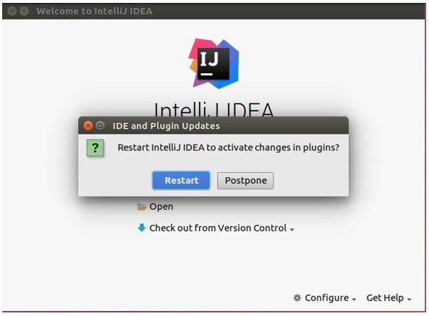429x316 pixels.
Task: Click the IntelliJ IDEA IJ logo
Action: tap(213, 64)
